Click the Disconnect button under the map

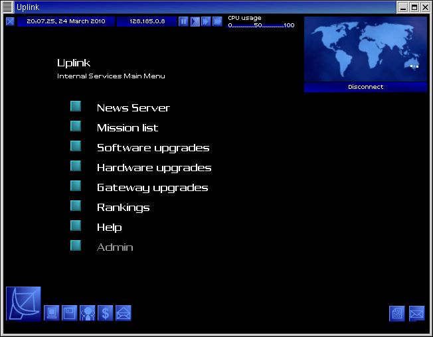click(365, 87)
